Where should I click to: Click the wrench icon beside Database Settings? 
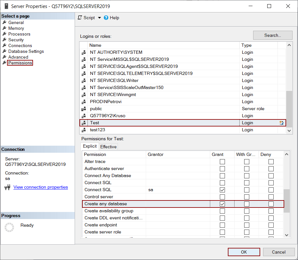click(5, 51)
